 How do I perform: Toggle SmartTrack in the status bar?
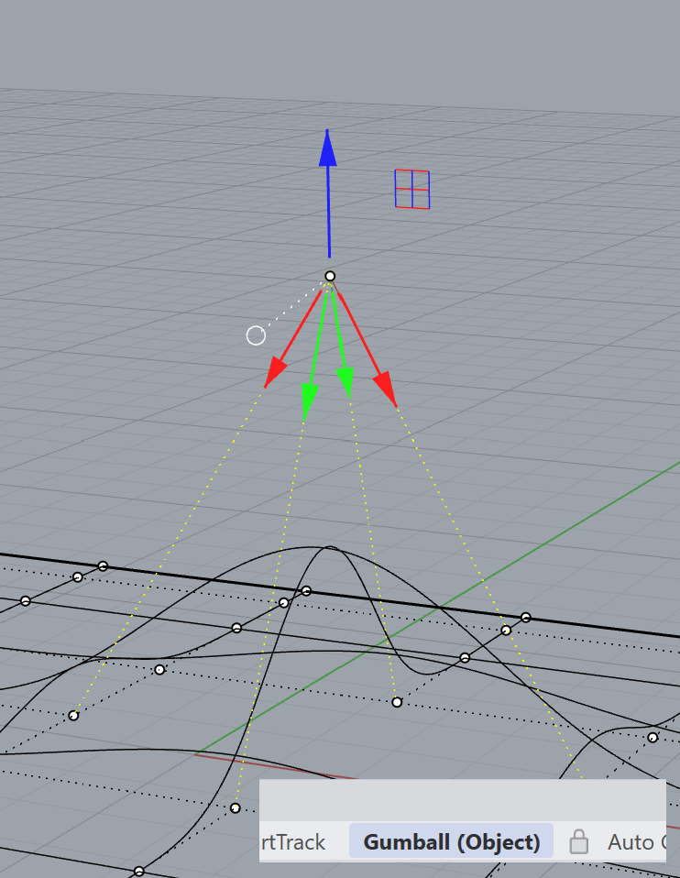tap(293, 841)
